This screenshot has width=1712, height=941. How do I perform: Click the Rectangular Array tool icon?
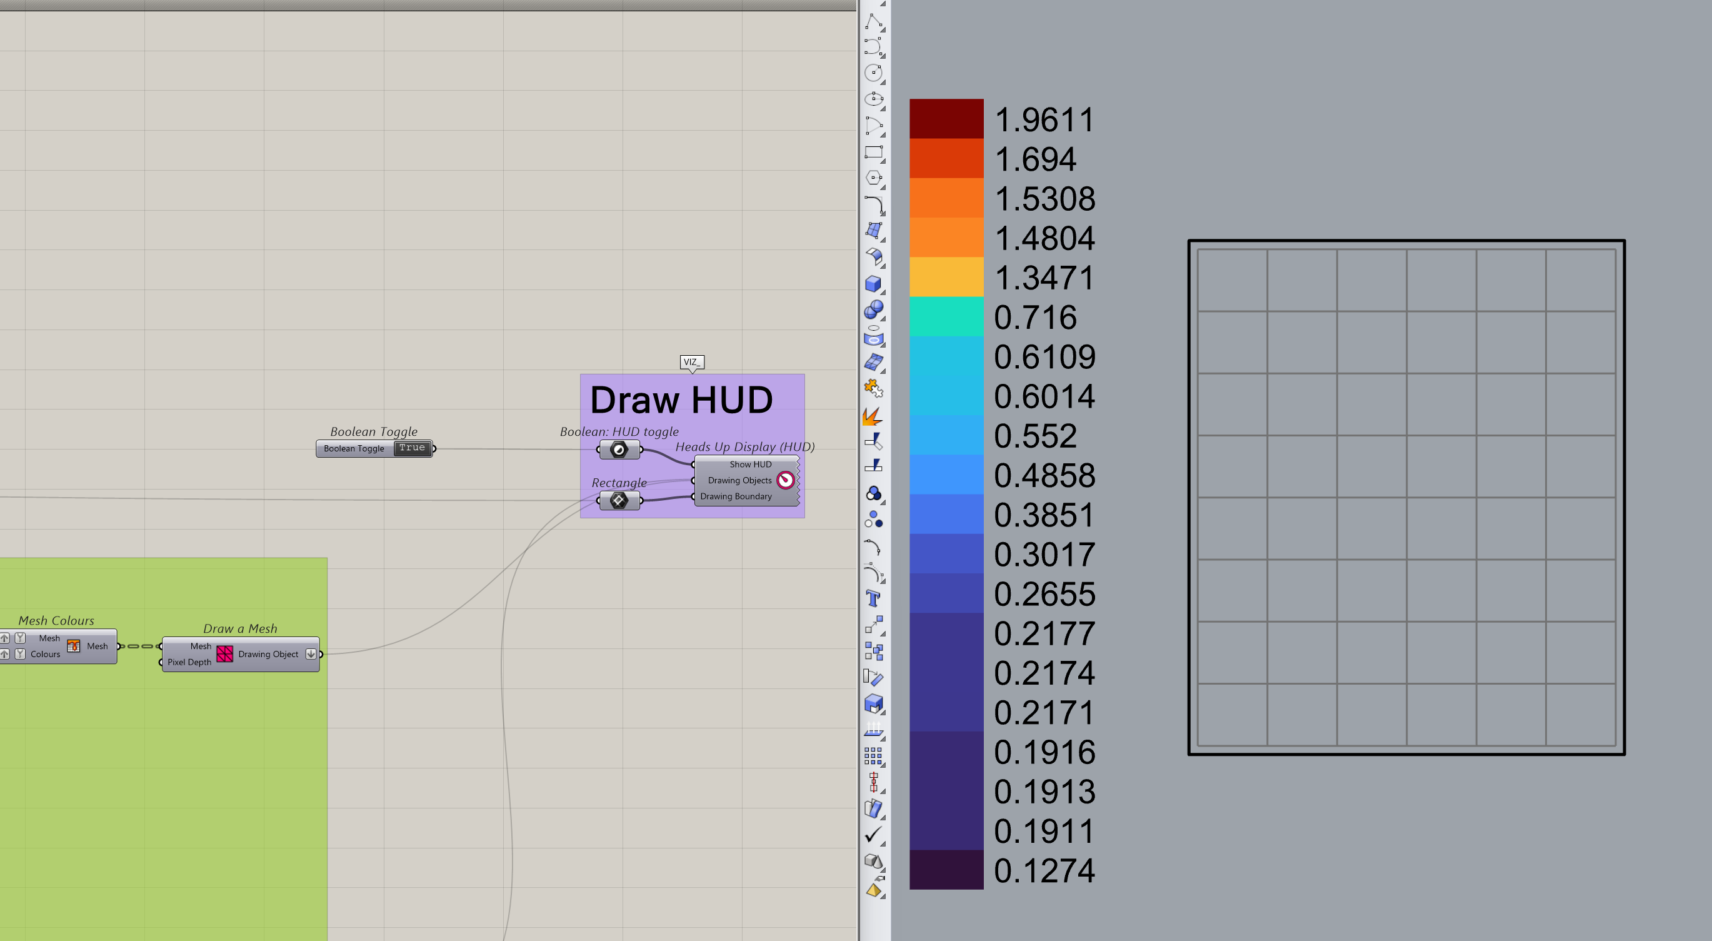873,755
